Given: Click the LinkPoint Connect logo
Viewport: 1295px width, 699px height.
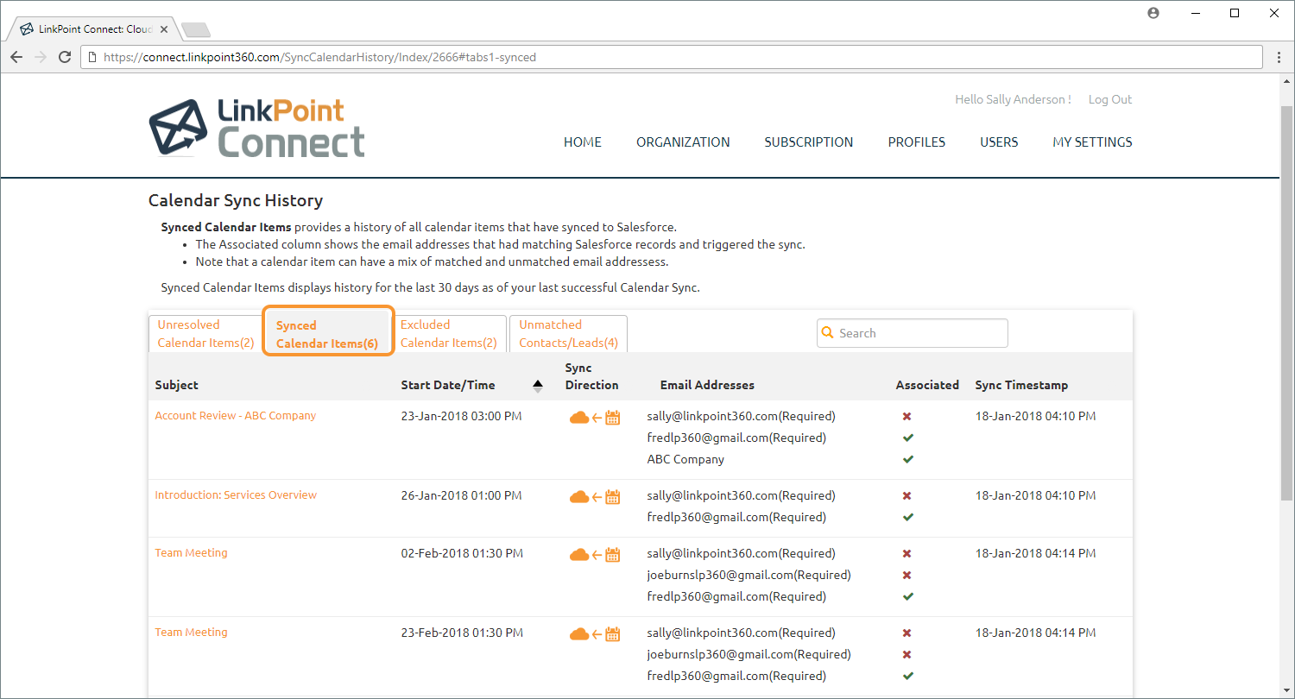Looking at the screenshot, I should coord(256,127).
